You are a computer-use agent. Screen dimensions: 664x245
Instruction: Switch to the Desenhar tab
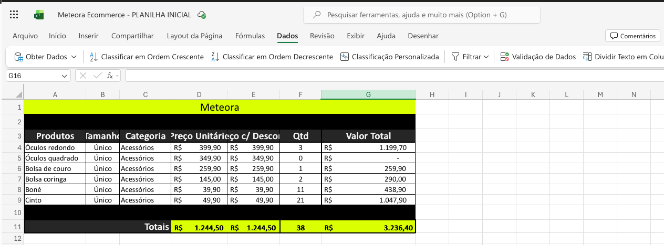[423, 36]
